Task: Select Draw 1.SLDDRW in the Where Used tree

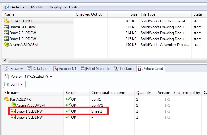Action: point(29,111)
